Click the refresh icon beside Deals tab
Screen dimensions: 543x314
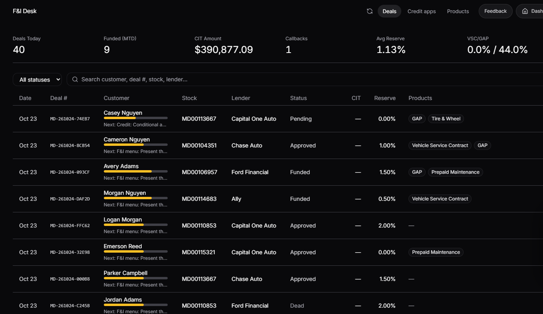[370, 11]
